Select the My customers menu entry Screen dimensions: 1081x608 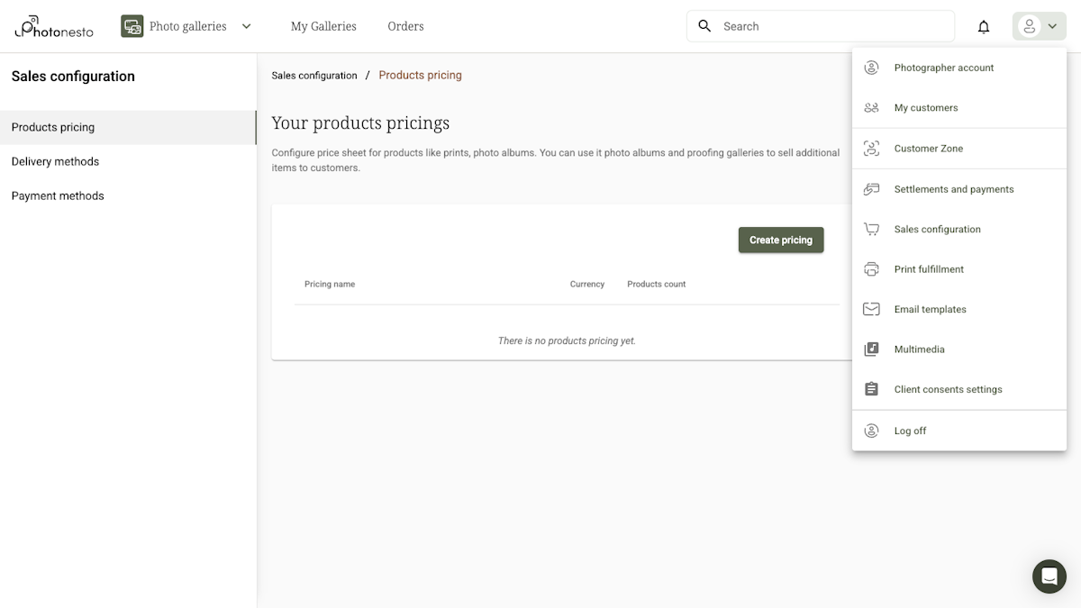[x=925, y=107]
